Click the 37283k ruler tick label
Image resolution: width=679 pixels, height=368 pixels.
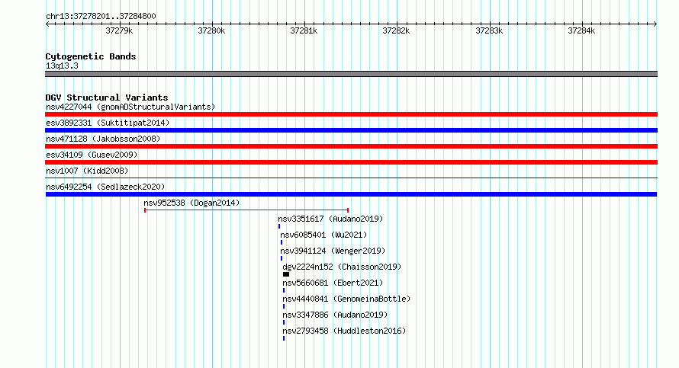tap(489, 30)
